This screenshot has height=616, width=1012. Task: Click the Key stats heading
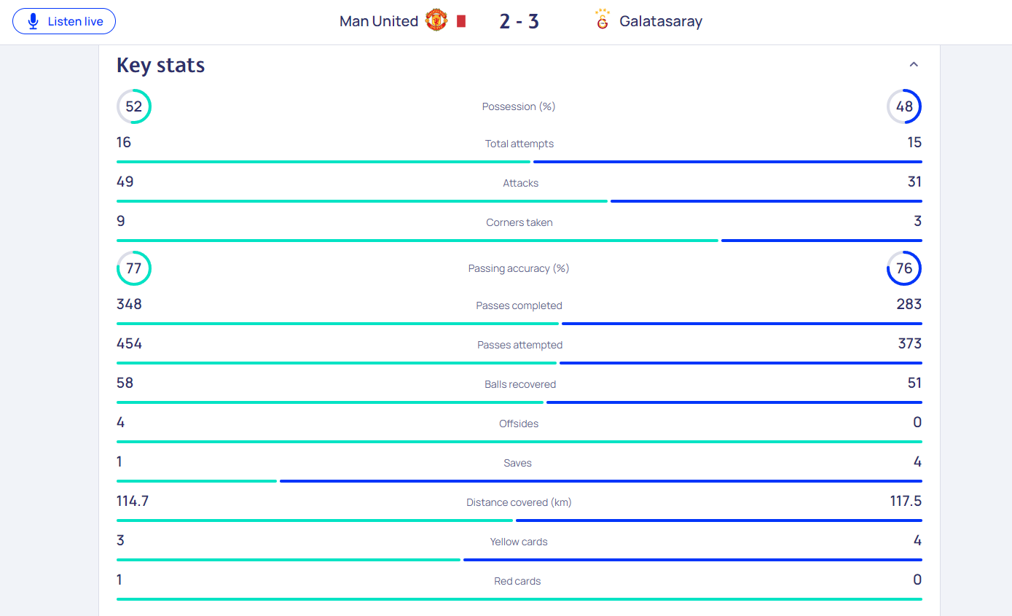pos(161,65)
